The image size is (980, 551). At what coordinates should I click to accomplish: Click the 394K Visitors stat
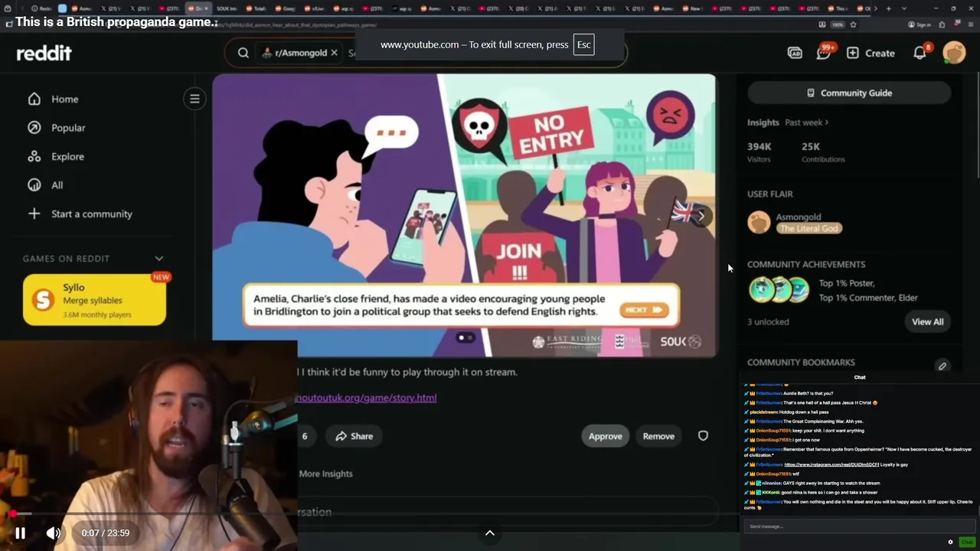tap(759, 152)
